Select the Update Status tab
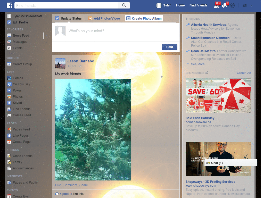The image size is (264, 198). point(69,18)
